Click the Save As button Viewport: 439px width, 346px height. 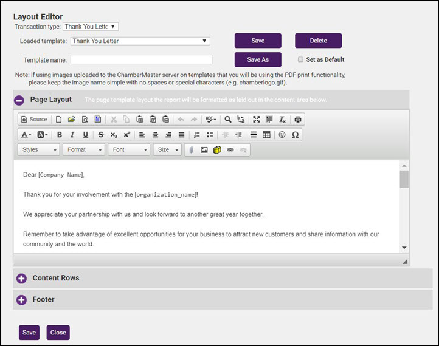tap(258, 59)
